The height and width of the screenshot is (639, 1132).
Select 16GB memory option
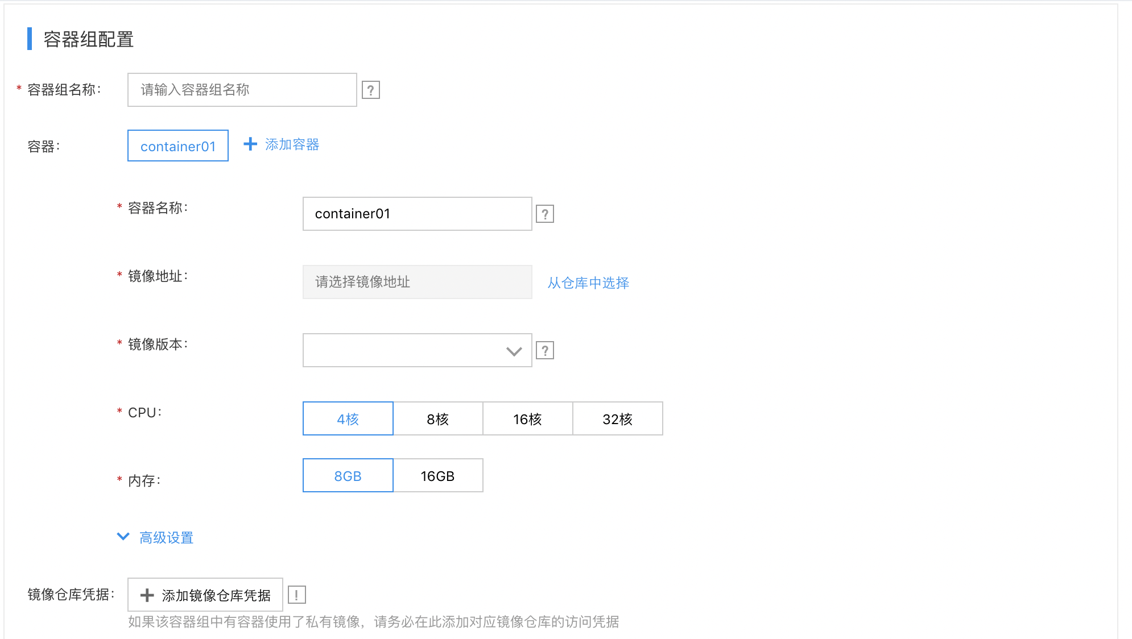click(x=437, y=476)
